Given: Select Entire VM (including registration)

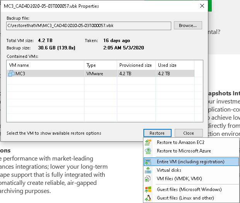Looking at the screenshot, I should click(x=191, y=162).
